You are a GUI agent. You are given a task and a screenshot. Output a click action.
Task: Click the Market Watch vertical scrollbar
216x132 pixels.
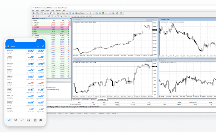point(70,49)
